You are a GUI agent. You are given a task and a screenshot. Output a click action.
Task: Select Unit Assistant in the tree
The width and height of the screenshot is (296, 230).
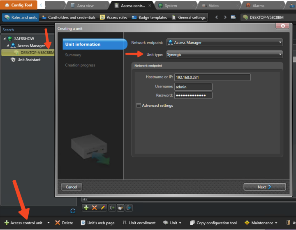coord(29,60)
